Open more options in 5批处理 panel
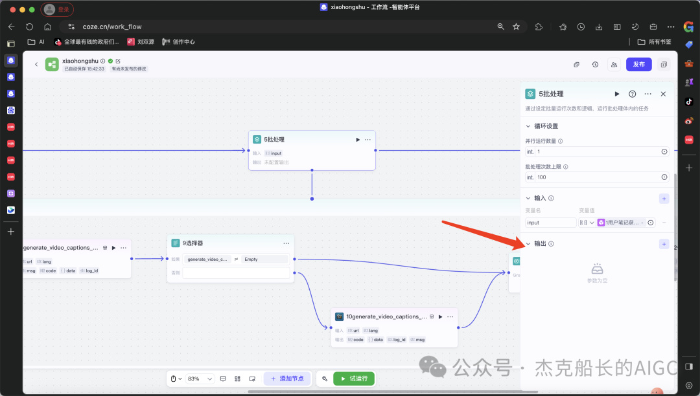The image size is (700, 396). [x=647, y=94]
